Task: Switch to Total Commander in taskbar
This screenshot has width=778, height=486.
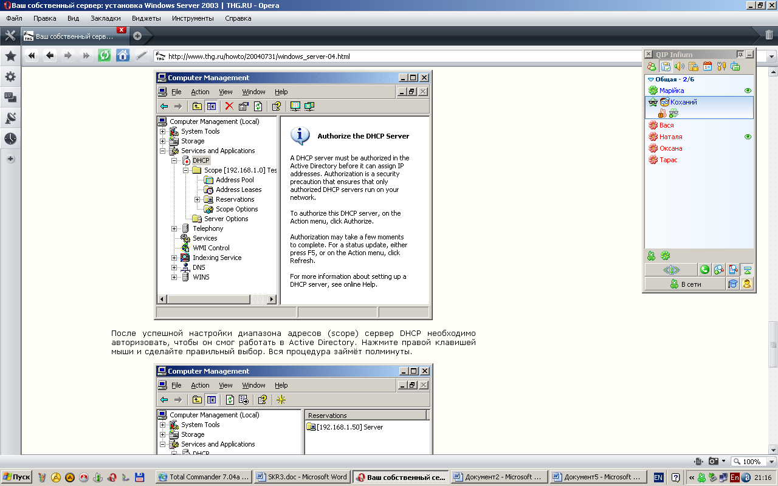Action: [203, 477]
